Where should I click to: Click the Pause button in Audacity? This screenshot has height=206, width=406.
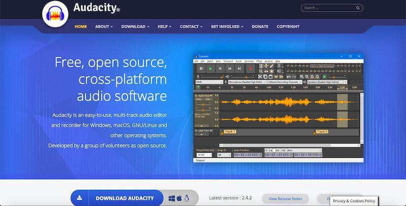201,68
